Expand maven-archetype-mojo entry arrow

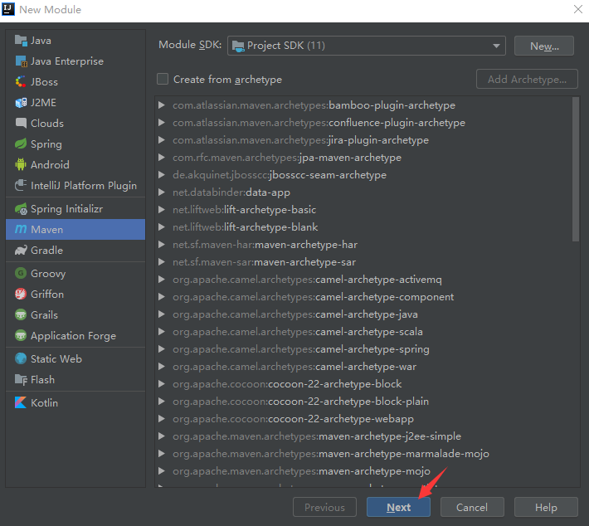click(x=162, y=470)
